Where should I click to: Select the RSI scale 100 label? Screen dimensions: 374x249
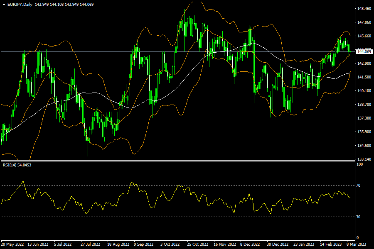[359, 164]
